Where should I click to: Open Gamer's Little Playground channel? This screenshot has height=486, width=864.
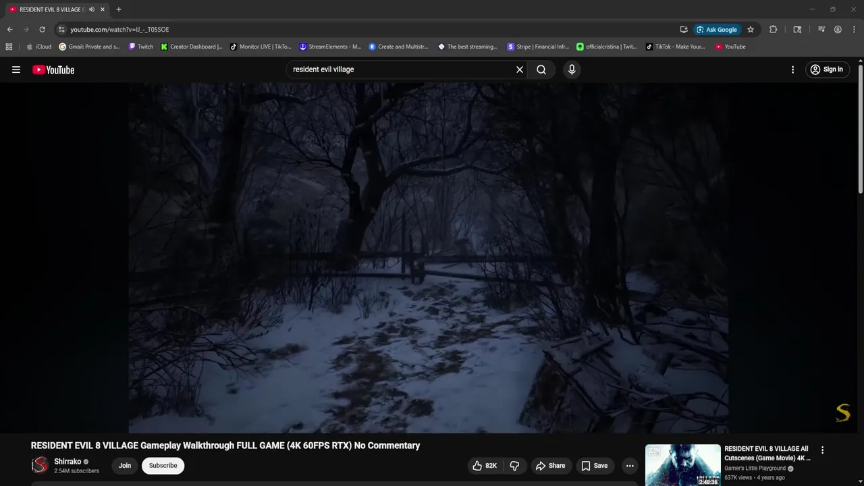(x=755, y=468)
